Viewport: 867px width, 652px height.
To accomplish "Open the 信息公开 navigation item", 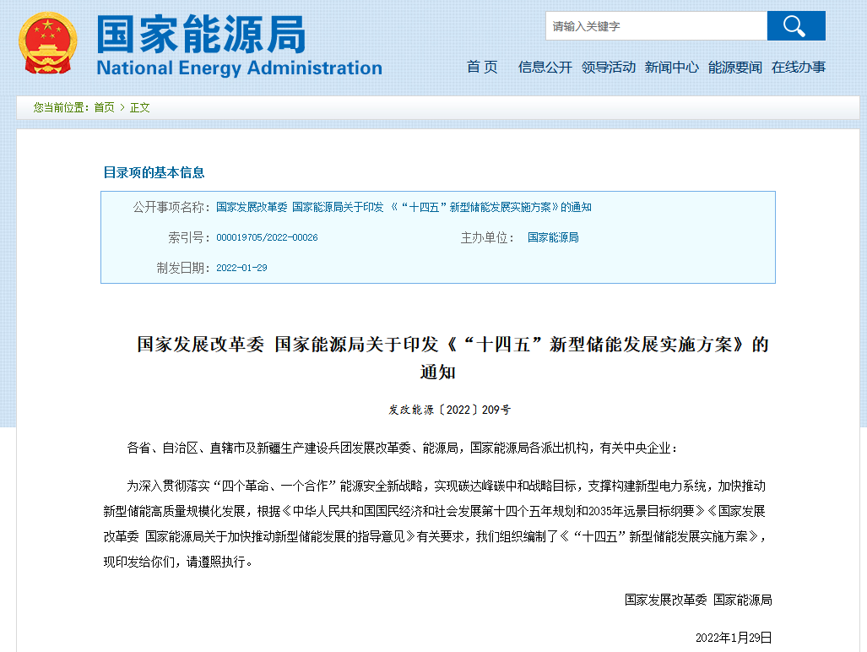I will 545,68.
